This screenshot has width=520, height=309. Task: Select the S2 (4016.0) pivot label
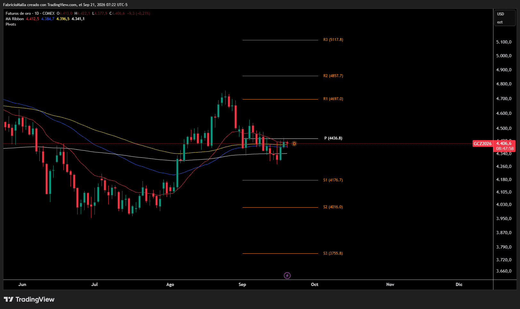(333, 207)
